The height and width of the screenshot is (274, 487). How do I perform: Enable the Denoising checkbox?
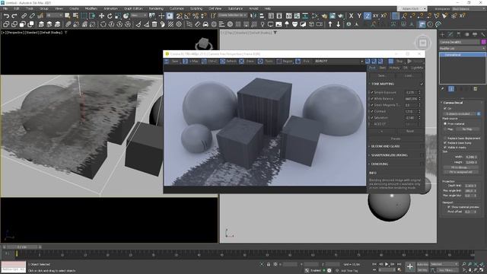(x=422, y=164)
